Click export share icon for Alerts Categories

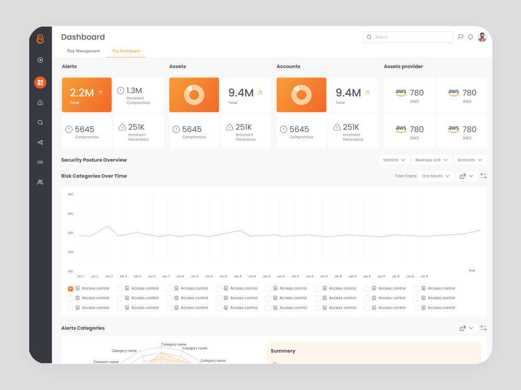pos(463,328)
